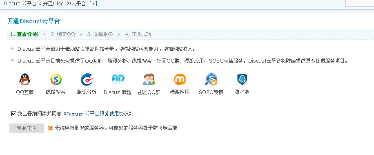Viewport: 374px width, 155px height.
Task: Click the orange X error icon
Action: click(50, 128)
